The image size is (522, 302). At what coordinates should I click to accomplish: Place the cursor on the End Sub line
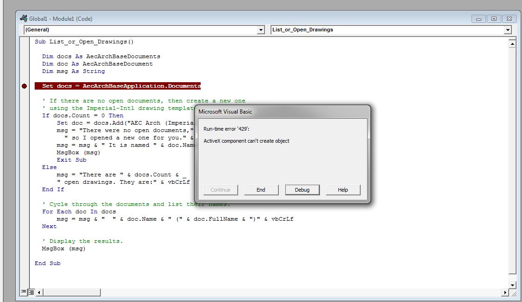[x=48, y=263]
